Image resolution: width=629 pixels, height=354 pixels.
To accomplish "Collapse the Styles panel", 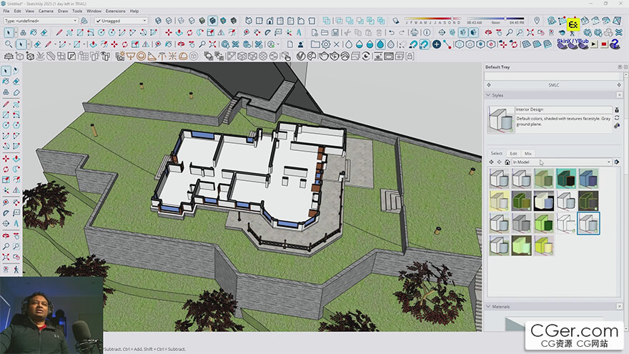I will [x=488, y=95].
